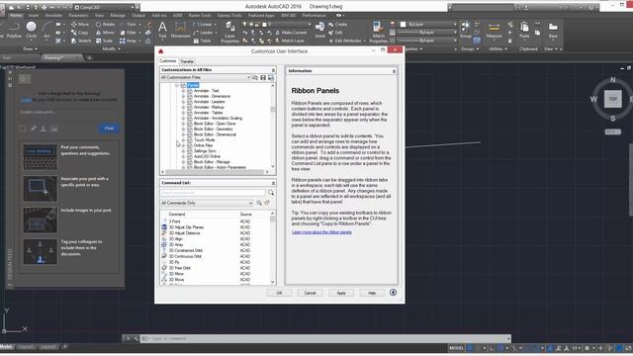Select the Settings Sync tree item
Viewport: 633px width, 356px height.
tap(205, 151)
